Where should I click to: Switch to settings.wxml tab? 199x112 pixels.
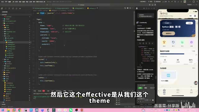pyautogui.click(x=78, y=8)
